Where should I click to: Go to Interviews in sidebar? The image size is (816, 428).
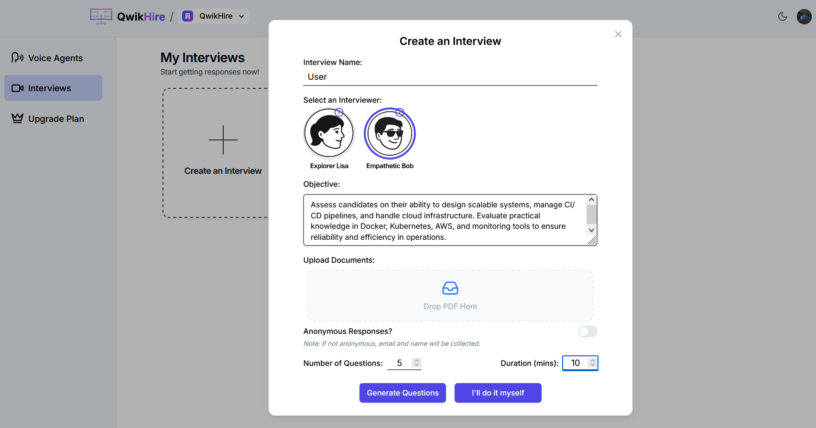tap(53, 88)
